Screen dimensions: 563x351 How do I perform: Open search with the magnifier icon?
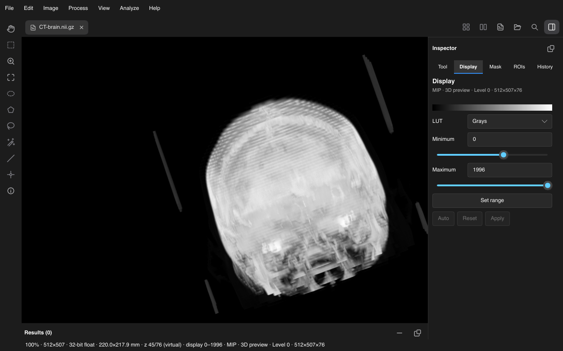(535, 27)
